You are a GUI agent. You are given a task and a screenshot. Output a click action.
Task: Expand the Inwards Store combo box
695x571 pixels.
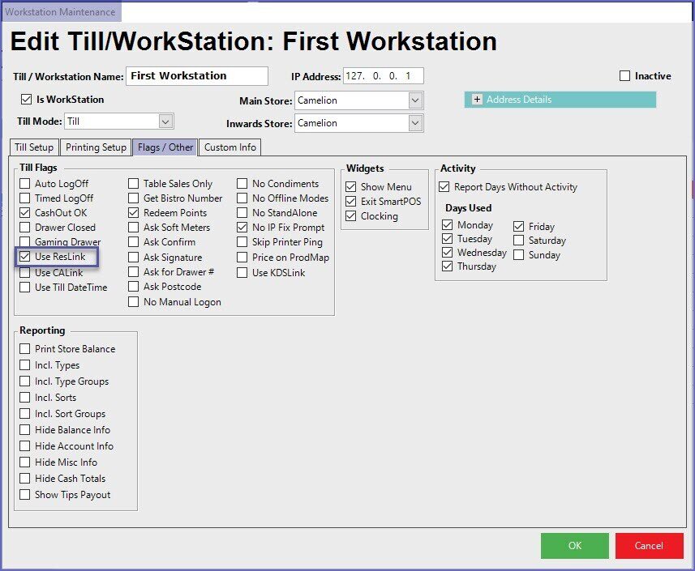pyautogui.click(x=415, y=123)
